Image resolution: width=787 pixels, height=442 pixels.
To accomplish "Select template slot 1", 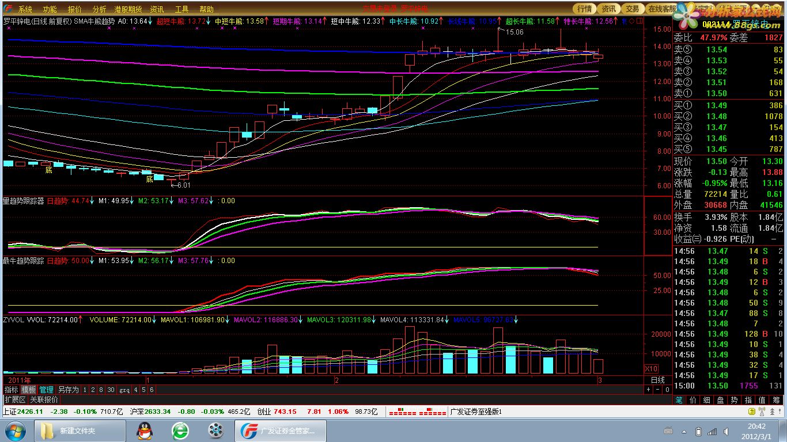I will (84, 390).
